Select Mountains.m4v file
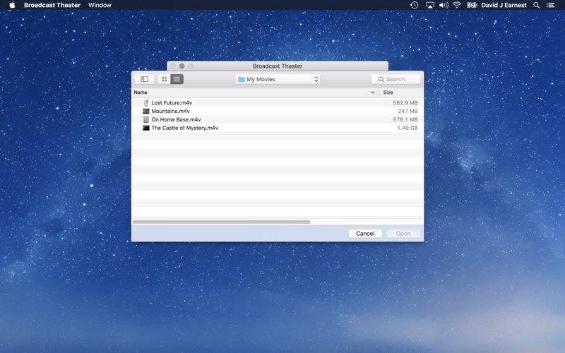This screenshot has height=353, width=565. [278, 111]
